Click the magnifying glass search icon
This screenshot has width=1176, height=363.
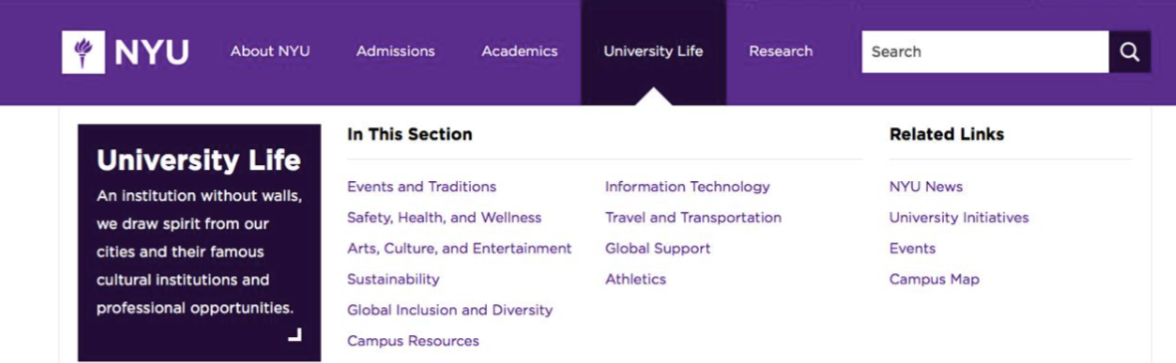point(1129,52)
